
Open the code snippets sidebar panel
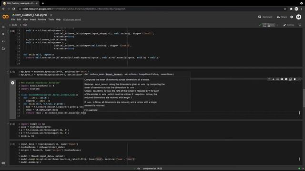click(3, 41)
